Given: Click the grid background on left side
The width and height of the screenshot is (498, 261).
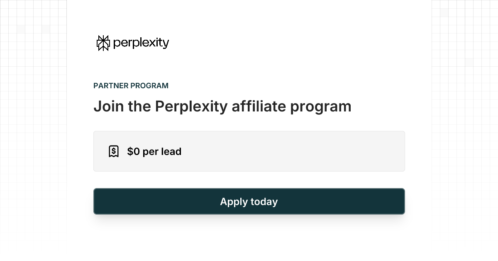Looking at the screenshot, I should tap(33, 124).
